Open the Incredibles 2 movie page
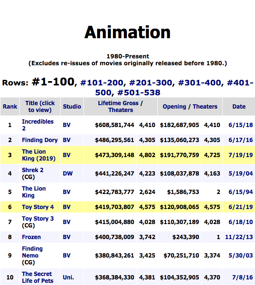The height and width of the screenshot is (285, 255). point(38,125)
